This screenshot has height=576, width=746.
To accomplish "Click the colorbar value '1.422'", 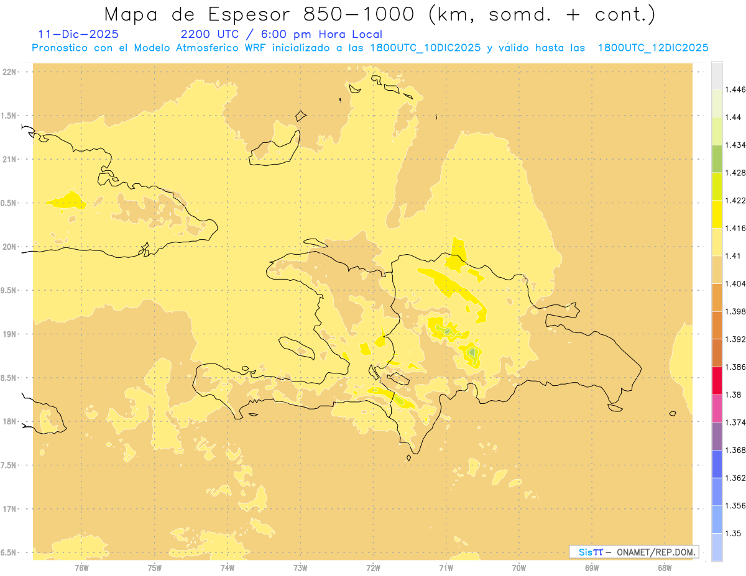I will [736, 200].
